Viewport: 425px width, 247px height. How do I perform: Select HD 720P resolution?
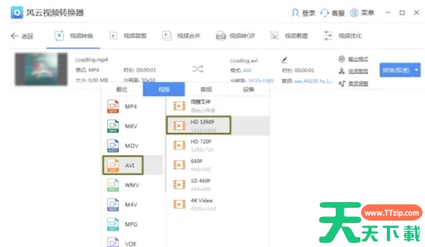pos(218,146)
